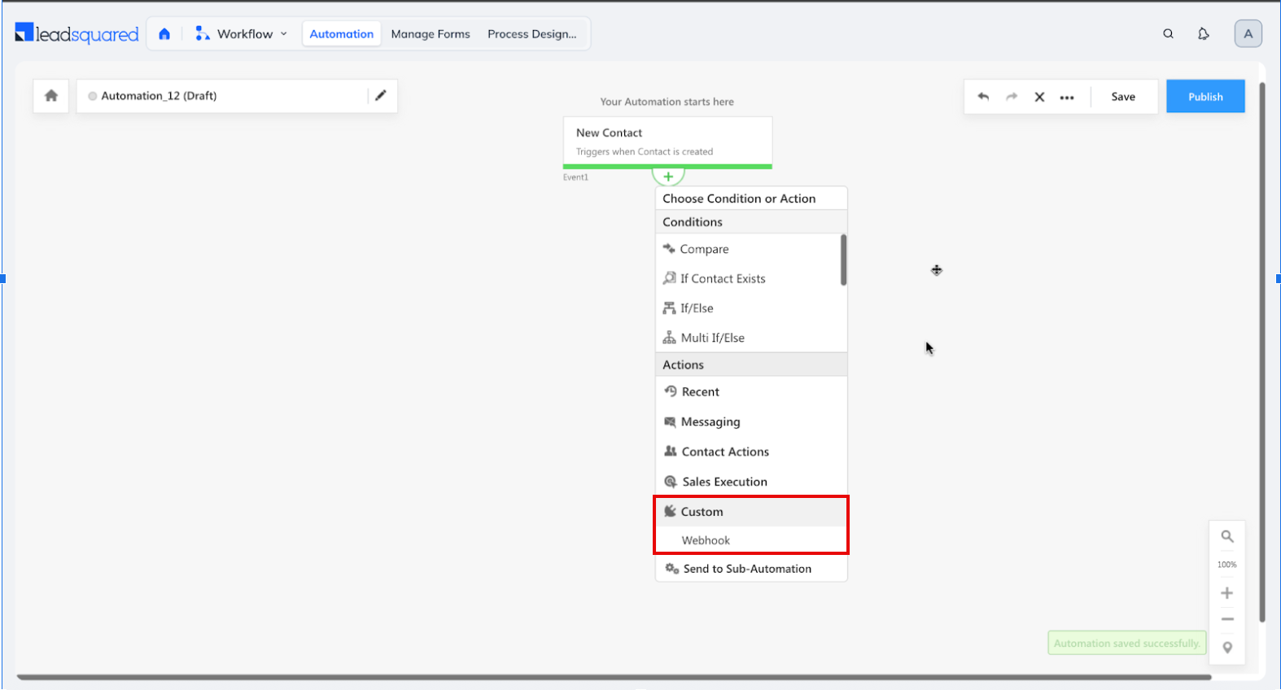Click the Custom plug icon
The image size is (1281, 690).
(x=670, y=511)
